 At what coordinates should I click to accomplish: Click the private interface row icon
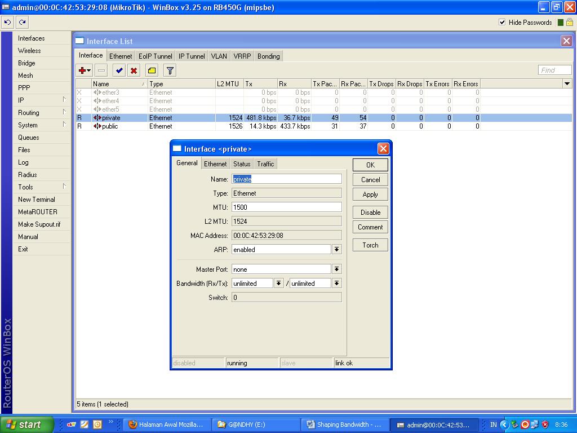(x=97, y=118)
